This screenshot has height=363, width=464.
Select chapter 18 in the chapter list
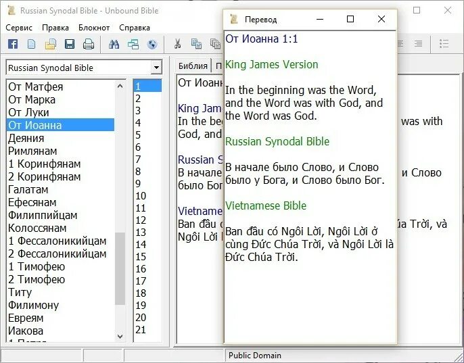[x=147, y=293]
